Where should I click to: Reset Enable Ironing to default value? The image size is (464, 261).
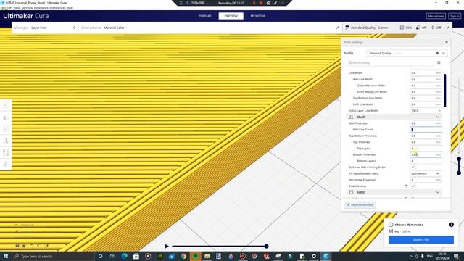(406, 186)
